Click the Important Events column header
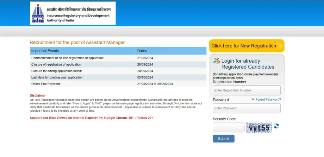The width and height of the screenshot is (324, 157). click(x=45, y=51)
